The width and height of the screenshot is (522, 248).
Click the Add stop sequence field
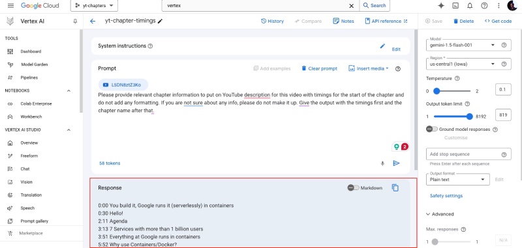coord(468,154)
